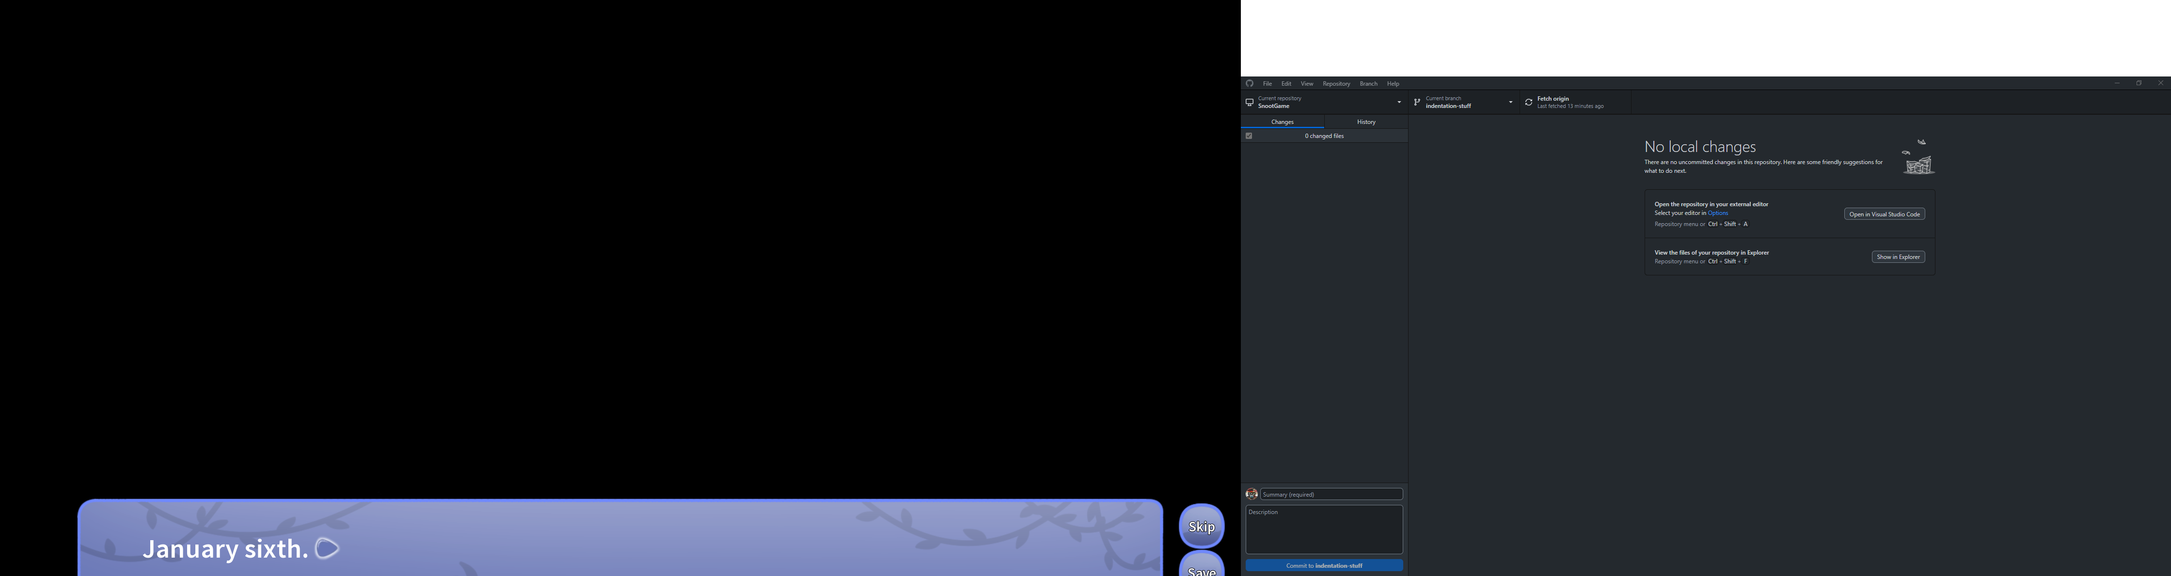The width and height of the screenshot is (2171, 576).
Task: Click the 'January sixth.' dialogue text
Action: click(x=225, y=549)
